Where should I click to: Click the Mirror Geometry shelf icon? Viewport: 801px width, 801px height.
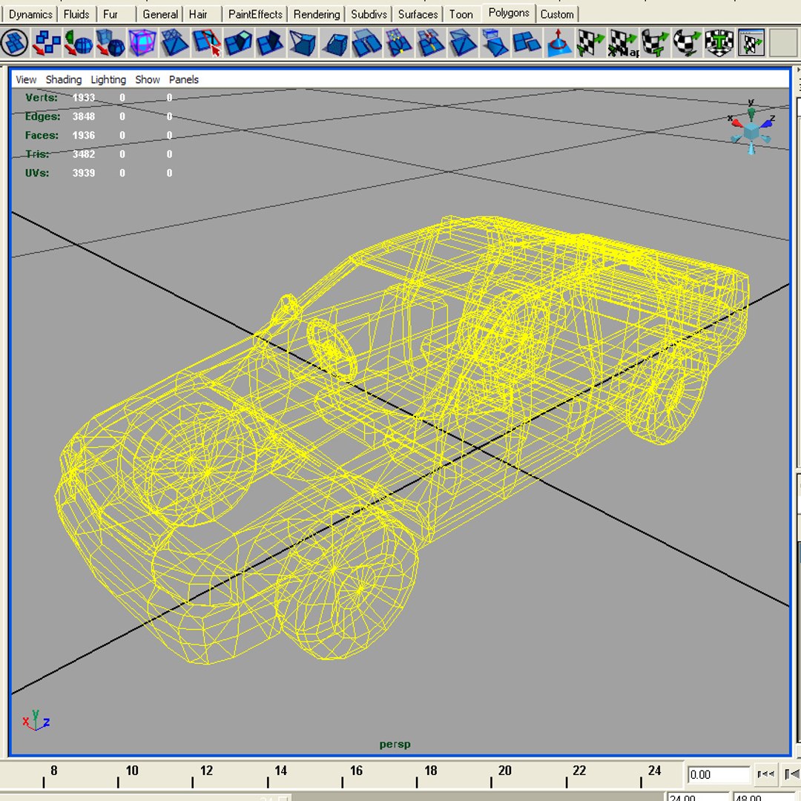[78, 43]
